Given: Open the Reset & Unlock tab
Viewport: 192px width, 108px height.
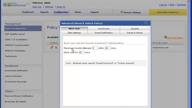Looking at the screenshot, I should [x=135, y=33].
